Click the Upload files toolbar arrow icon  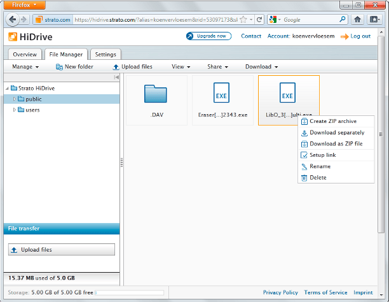[x=116, y=67]
